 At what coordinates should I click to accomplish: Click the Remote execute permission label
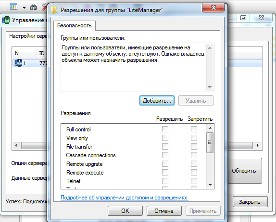85,173
